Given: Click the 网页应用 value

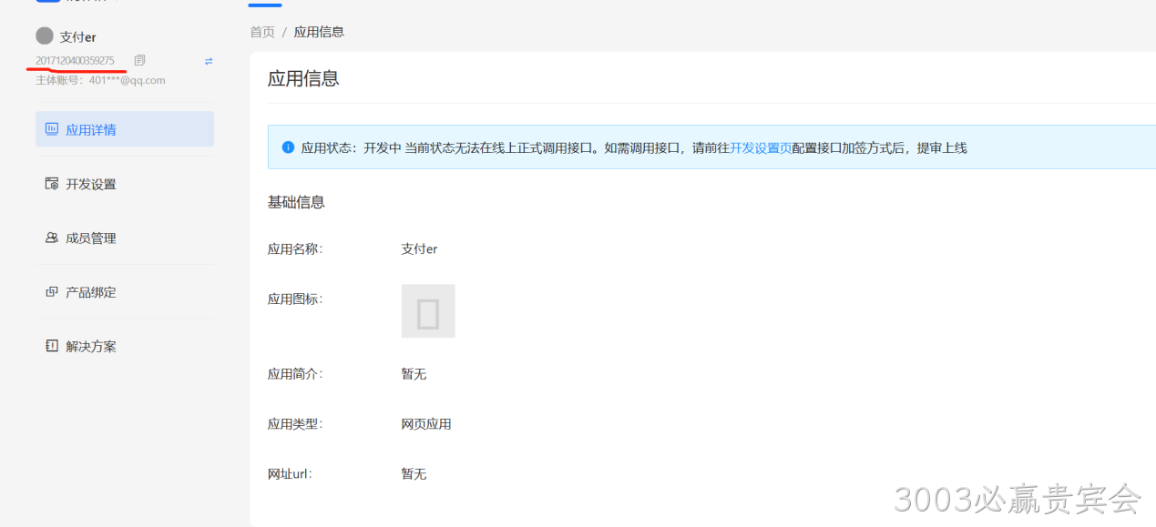Looking at the screenshot, I should pos(426,424).
